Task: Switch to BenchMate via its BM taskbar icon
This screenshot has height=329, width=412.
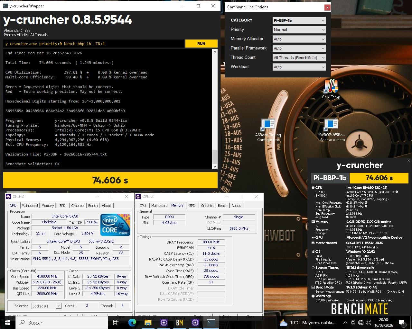Action: point(180,323)
